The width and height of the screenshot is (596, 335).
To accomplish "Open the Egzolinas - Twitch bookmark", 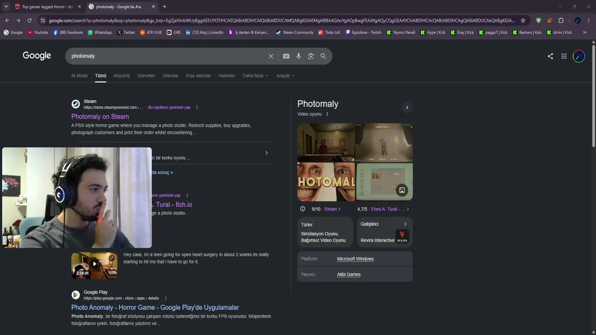I will pyautogui.click(x=363, y=33).
